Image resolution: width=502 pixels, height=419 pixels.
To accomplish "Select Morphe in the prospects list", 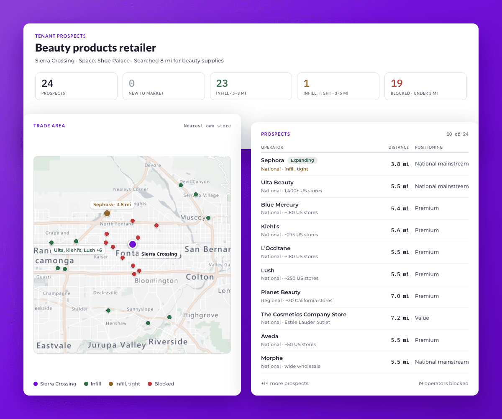I will (365, 362).
